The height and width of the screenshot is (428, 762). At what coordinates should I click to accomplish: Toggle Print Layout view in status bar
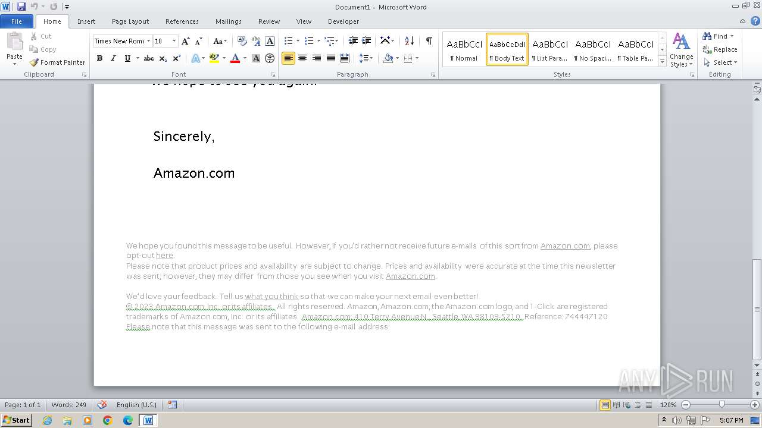605,405
